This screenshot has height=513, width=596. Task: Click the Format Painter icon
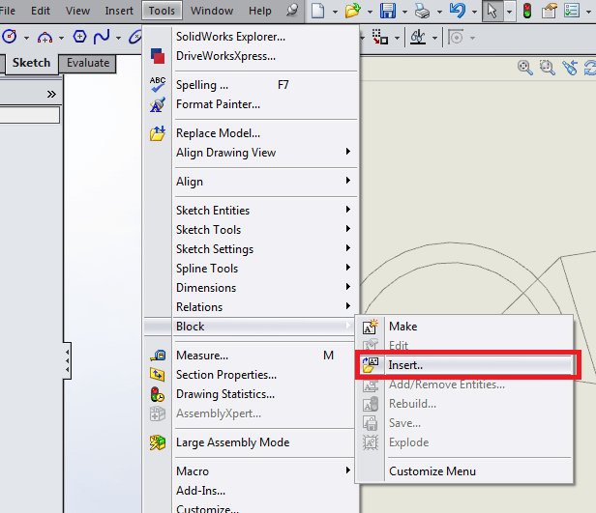(158, 104)
